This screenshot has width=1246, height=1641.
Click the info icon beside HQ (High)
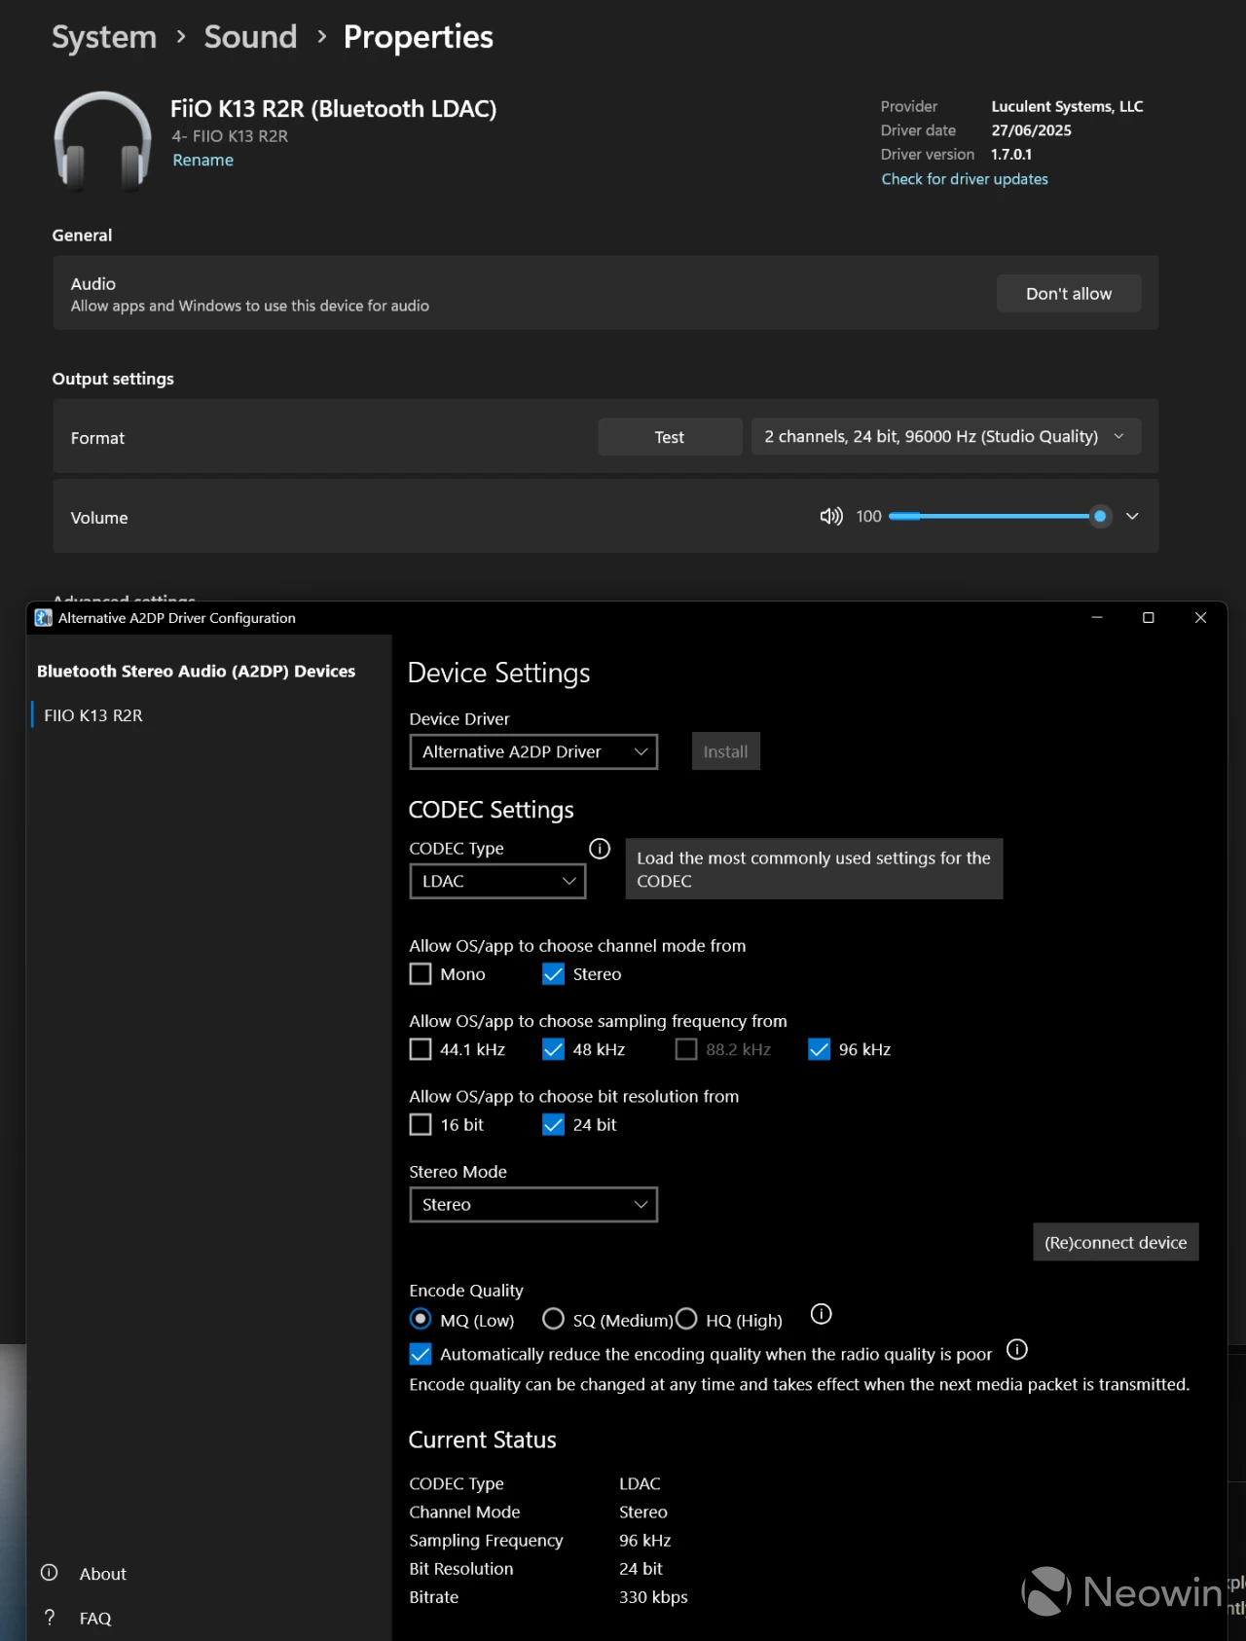click(822, 1314)
